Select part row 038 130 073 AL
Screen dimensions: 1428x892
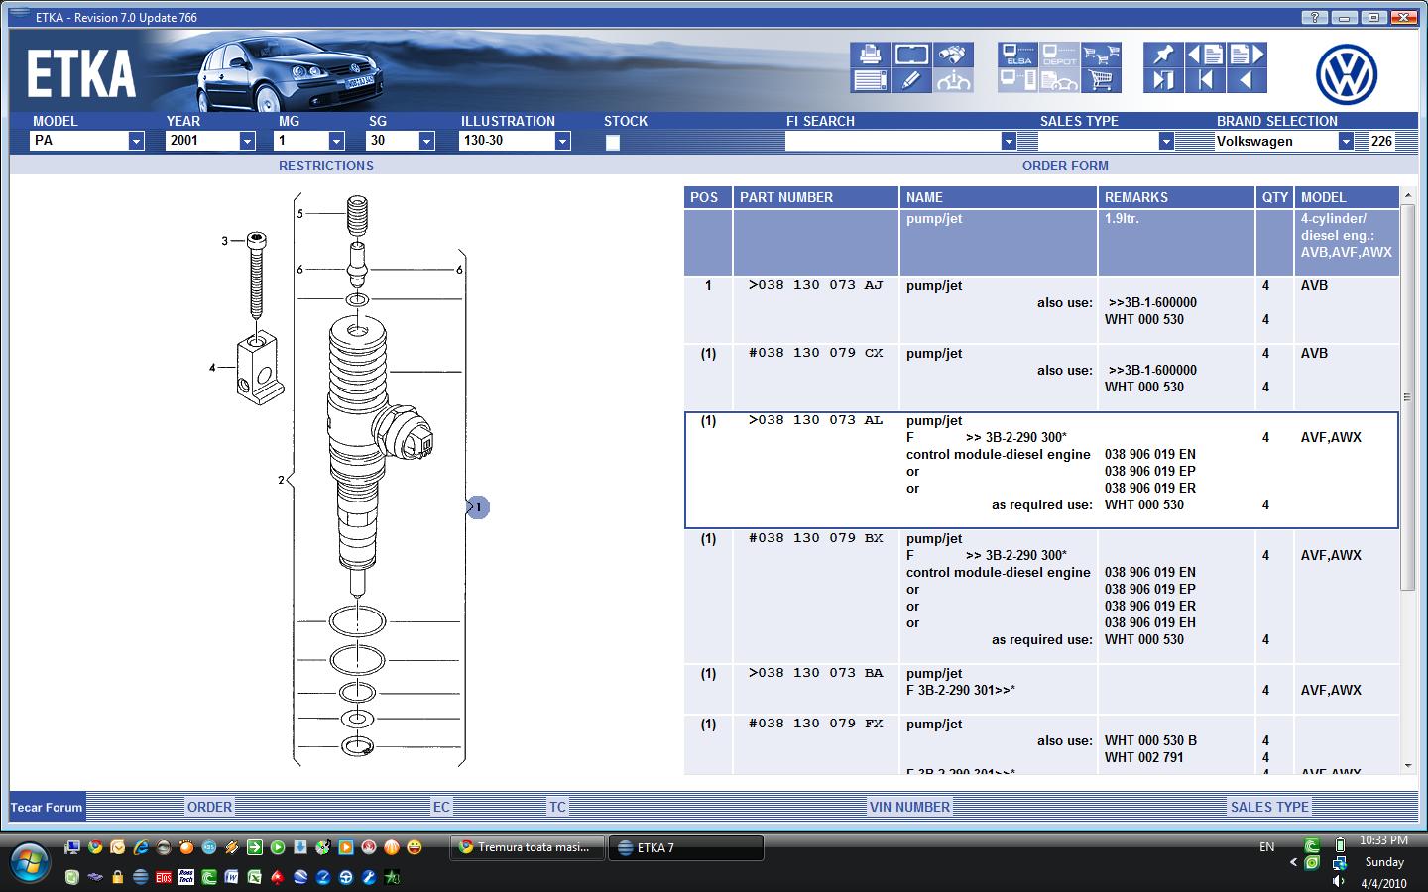pyautogui.click(x=1041, y=470)
